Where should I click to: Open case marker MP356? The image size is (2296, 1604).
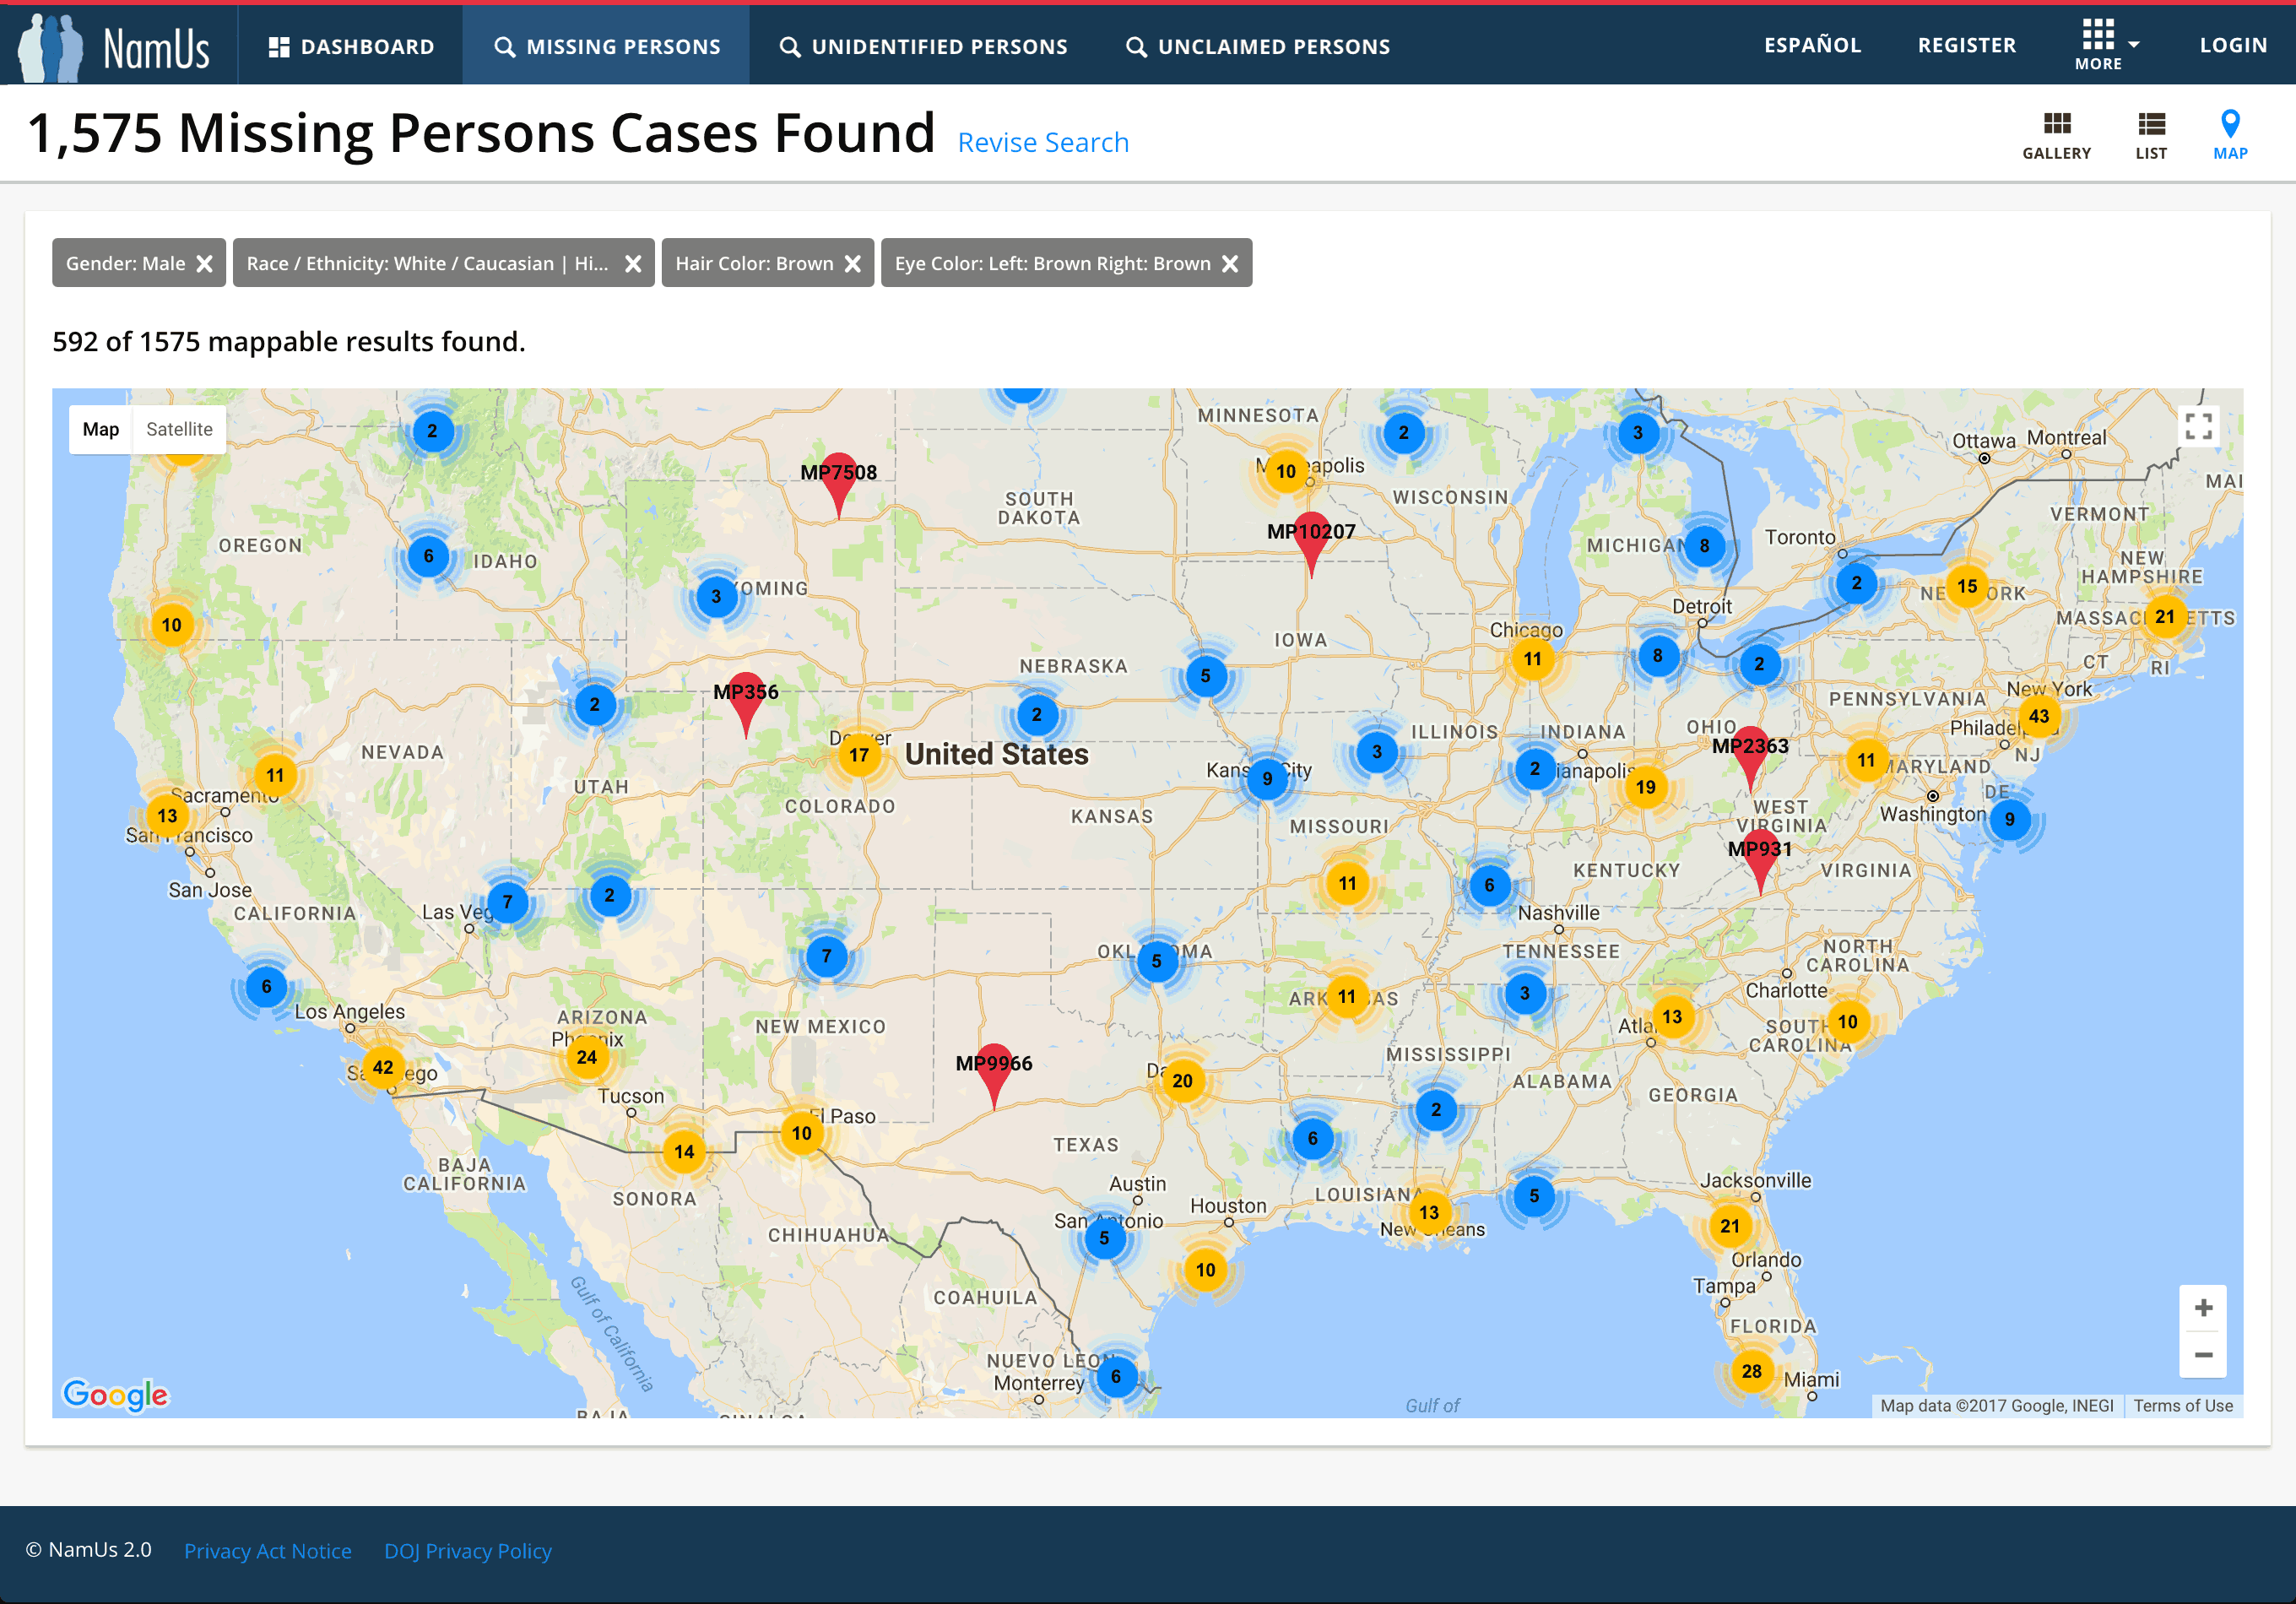tap(745, 704)
